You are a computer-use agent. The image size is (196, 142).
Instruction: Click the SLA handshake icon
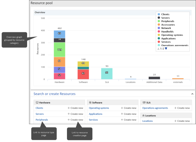point(144,103)
